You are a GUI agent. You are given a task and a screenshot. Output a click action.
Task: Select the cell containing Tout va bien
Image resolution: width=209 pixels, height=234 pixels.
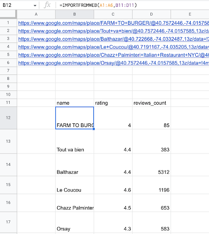coord(75,141)
